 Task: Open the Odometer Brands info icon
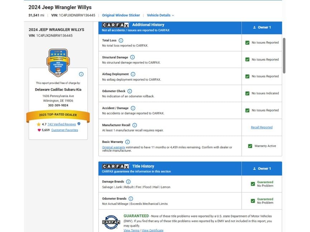(x=131, y=199)
